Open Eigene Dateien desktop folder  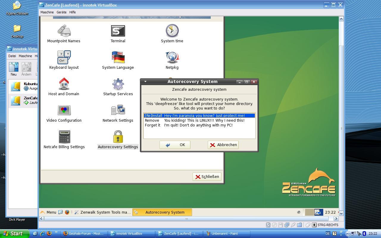pyautogui.click(x=17, y=8)
